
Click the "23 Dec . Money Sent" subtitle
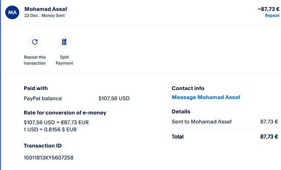pos(44,16)
